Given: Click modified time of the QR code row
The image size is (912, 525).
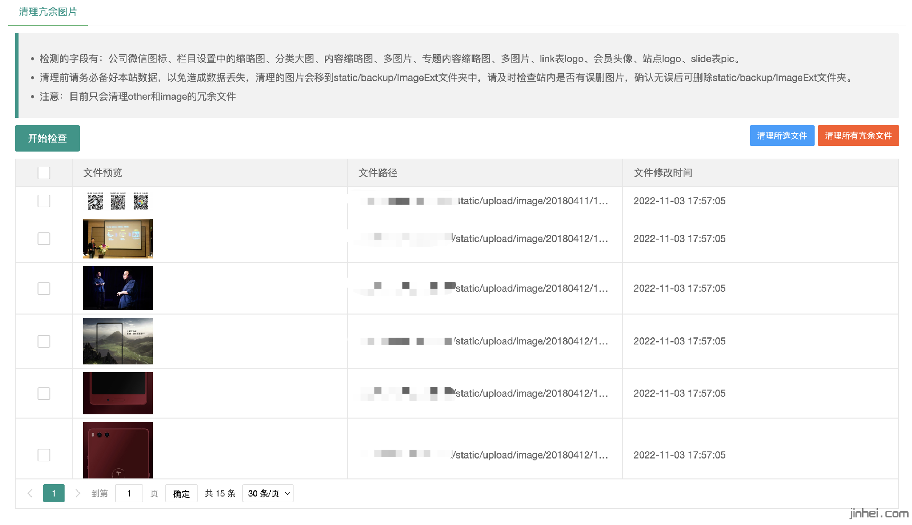Looking at the screenshot, I should [x=680, y=201].
